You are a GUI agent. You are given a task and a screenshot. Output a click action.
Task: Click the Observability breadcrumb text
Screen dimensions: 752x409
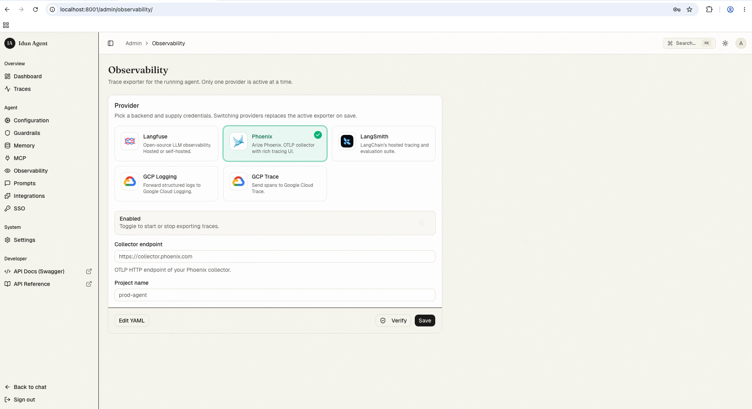coord(168,43)
